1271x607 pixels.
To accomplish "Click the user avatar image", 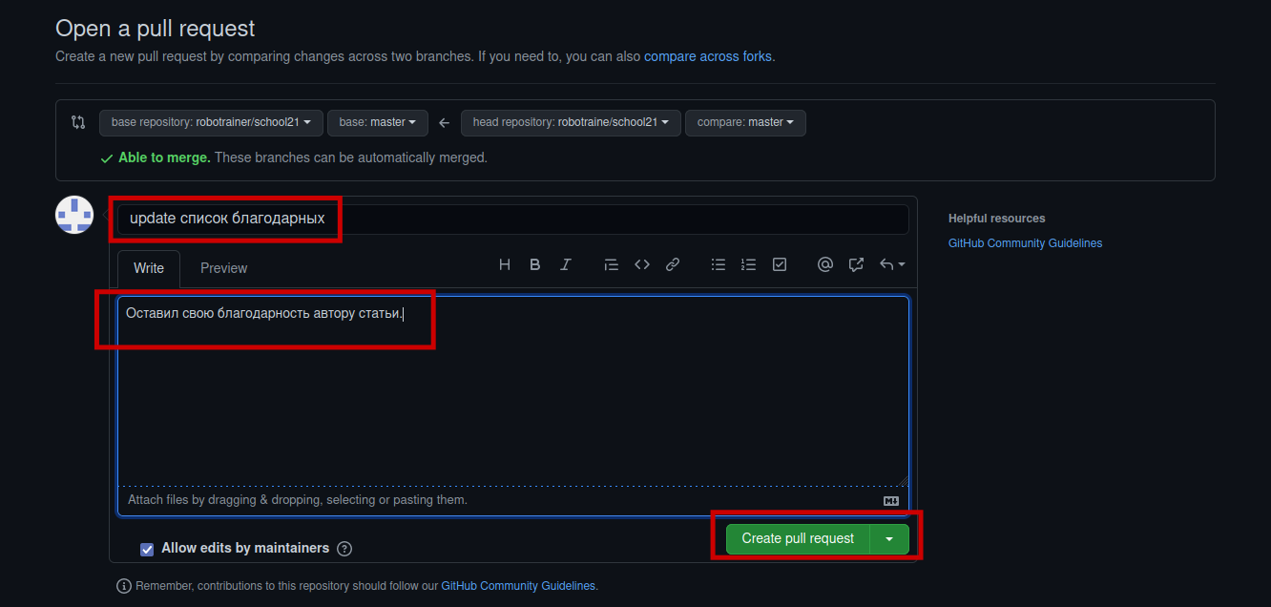I will (74, 215).
